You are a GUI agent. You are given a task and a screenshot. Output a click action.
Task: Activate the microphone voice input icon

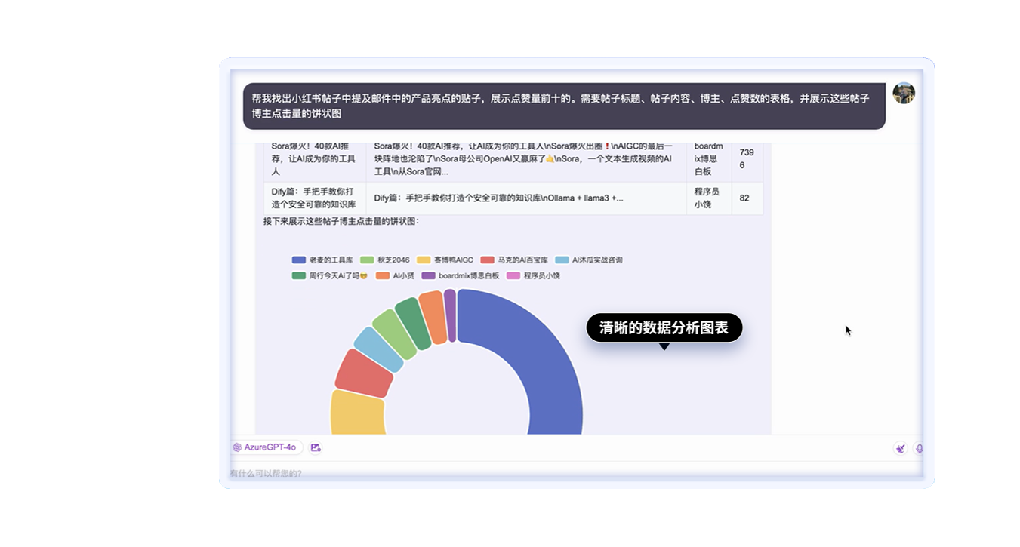tap(919, 448)
